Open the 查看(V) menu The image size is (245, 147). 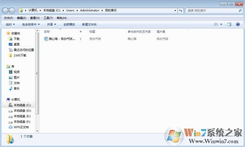tap(35, 18)
